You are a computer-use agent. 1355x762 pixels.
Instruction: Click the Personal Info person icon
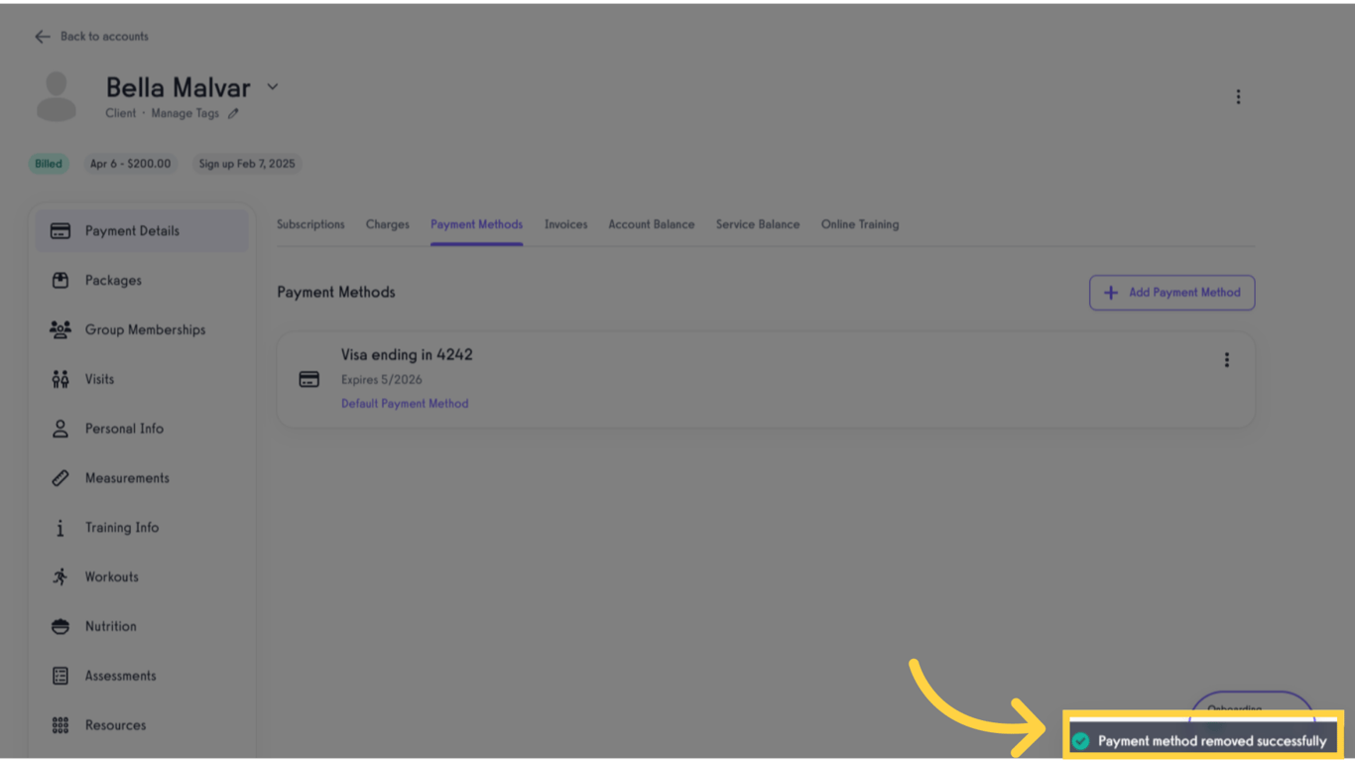pyautogui.click(x=60, y=428)
